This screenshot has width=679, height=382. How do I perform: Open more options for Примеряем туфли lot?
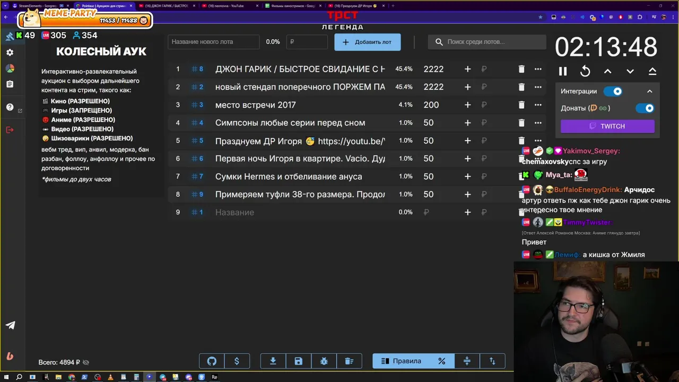pos(538,194)
